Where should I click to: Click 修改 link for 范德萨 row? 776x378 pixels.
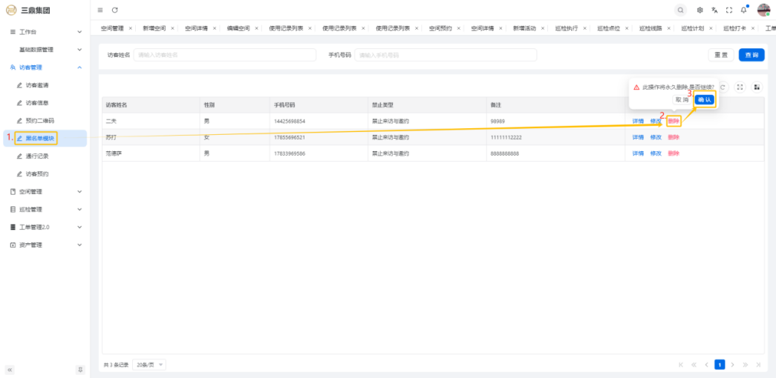(x=656, y=153)
